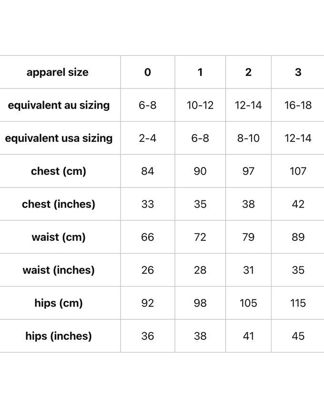Select waist cm value 72
The image size is (324, 415).
pos(200,237)
